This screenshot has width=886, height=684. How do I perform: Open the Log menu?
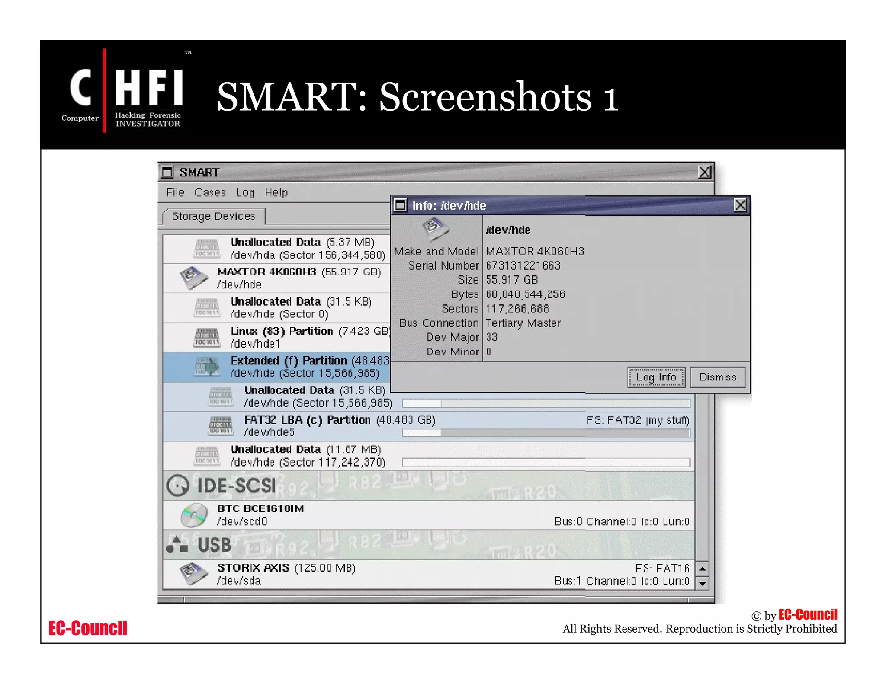pyautogui.click(x=244, y=192)
